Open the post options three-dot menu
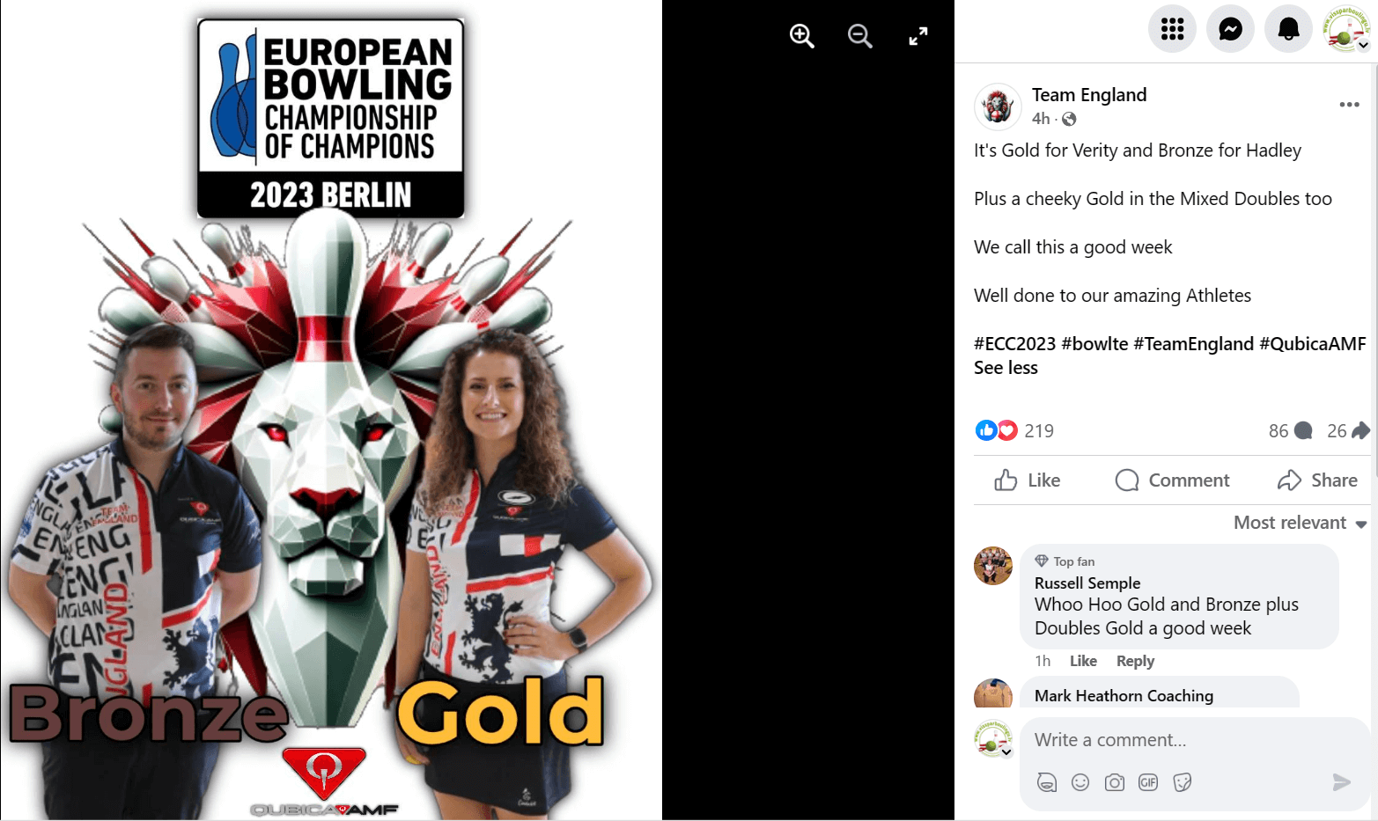Image resolution: width=1378 pixels, height=821 pixels. [1349, 105]
